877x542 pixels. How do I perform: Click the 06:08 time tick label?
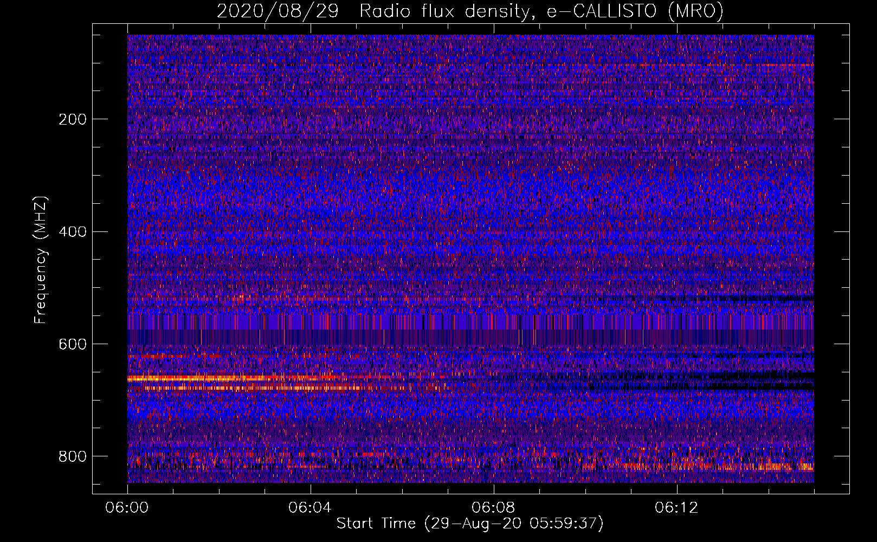point(493,508)
